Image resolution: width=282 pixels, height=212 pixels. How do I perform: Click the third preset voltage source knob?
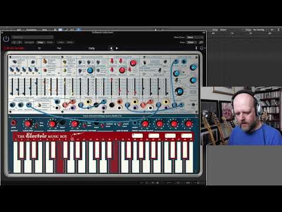(174, 124)
